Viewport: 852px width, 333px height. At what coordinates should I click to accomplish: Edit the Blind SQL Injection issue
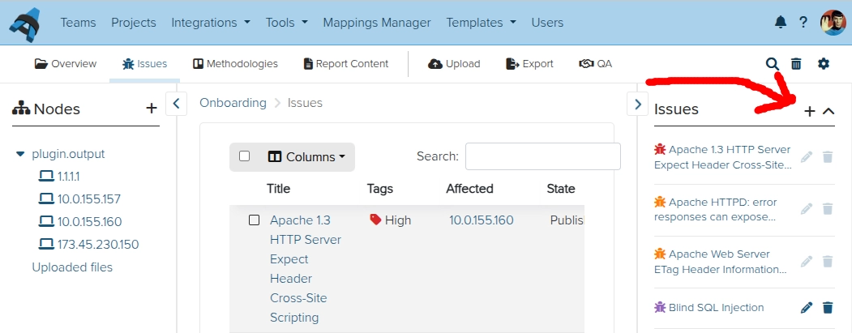click(807, 308)
